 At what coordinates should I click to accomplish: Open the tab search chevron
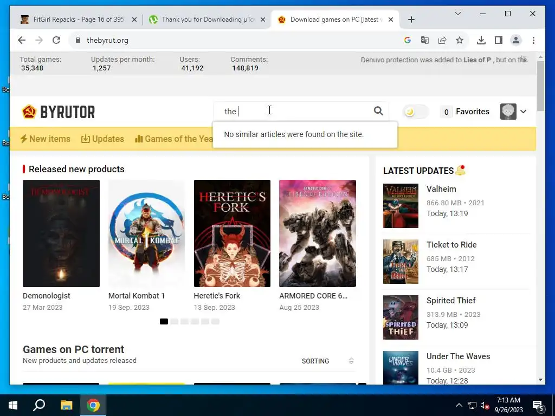pos(457,14)
